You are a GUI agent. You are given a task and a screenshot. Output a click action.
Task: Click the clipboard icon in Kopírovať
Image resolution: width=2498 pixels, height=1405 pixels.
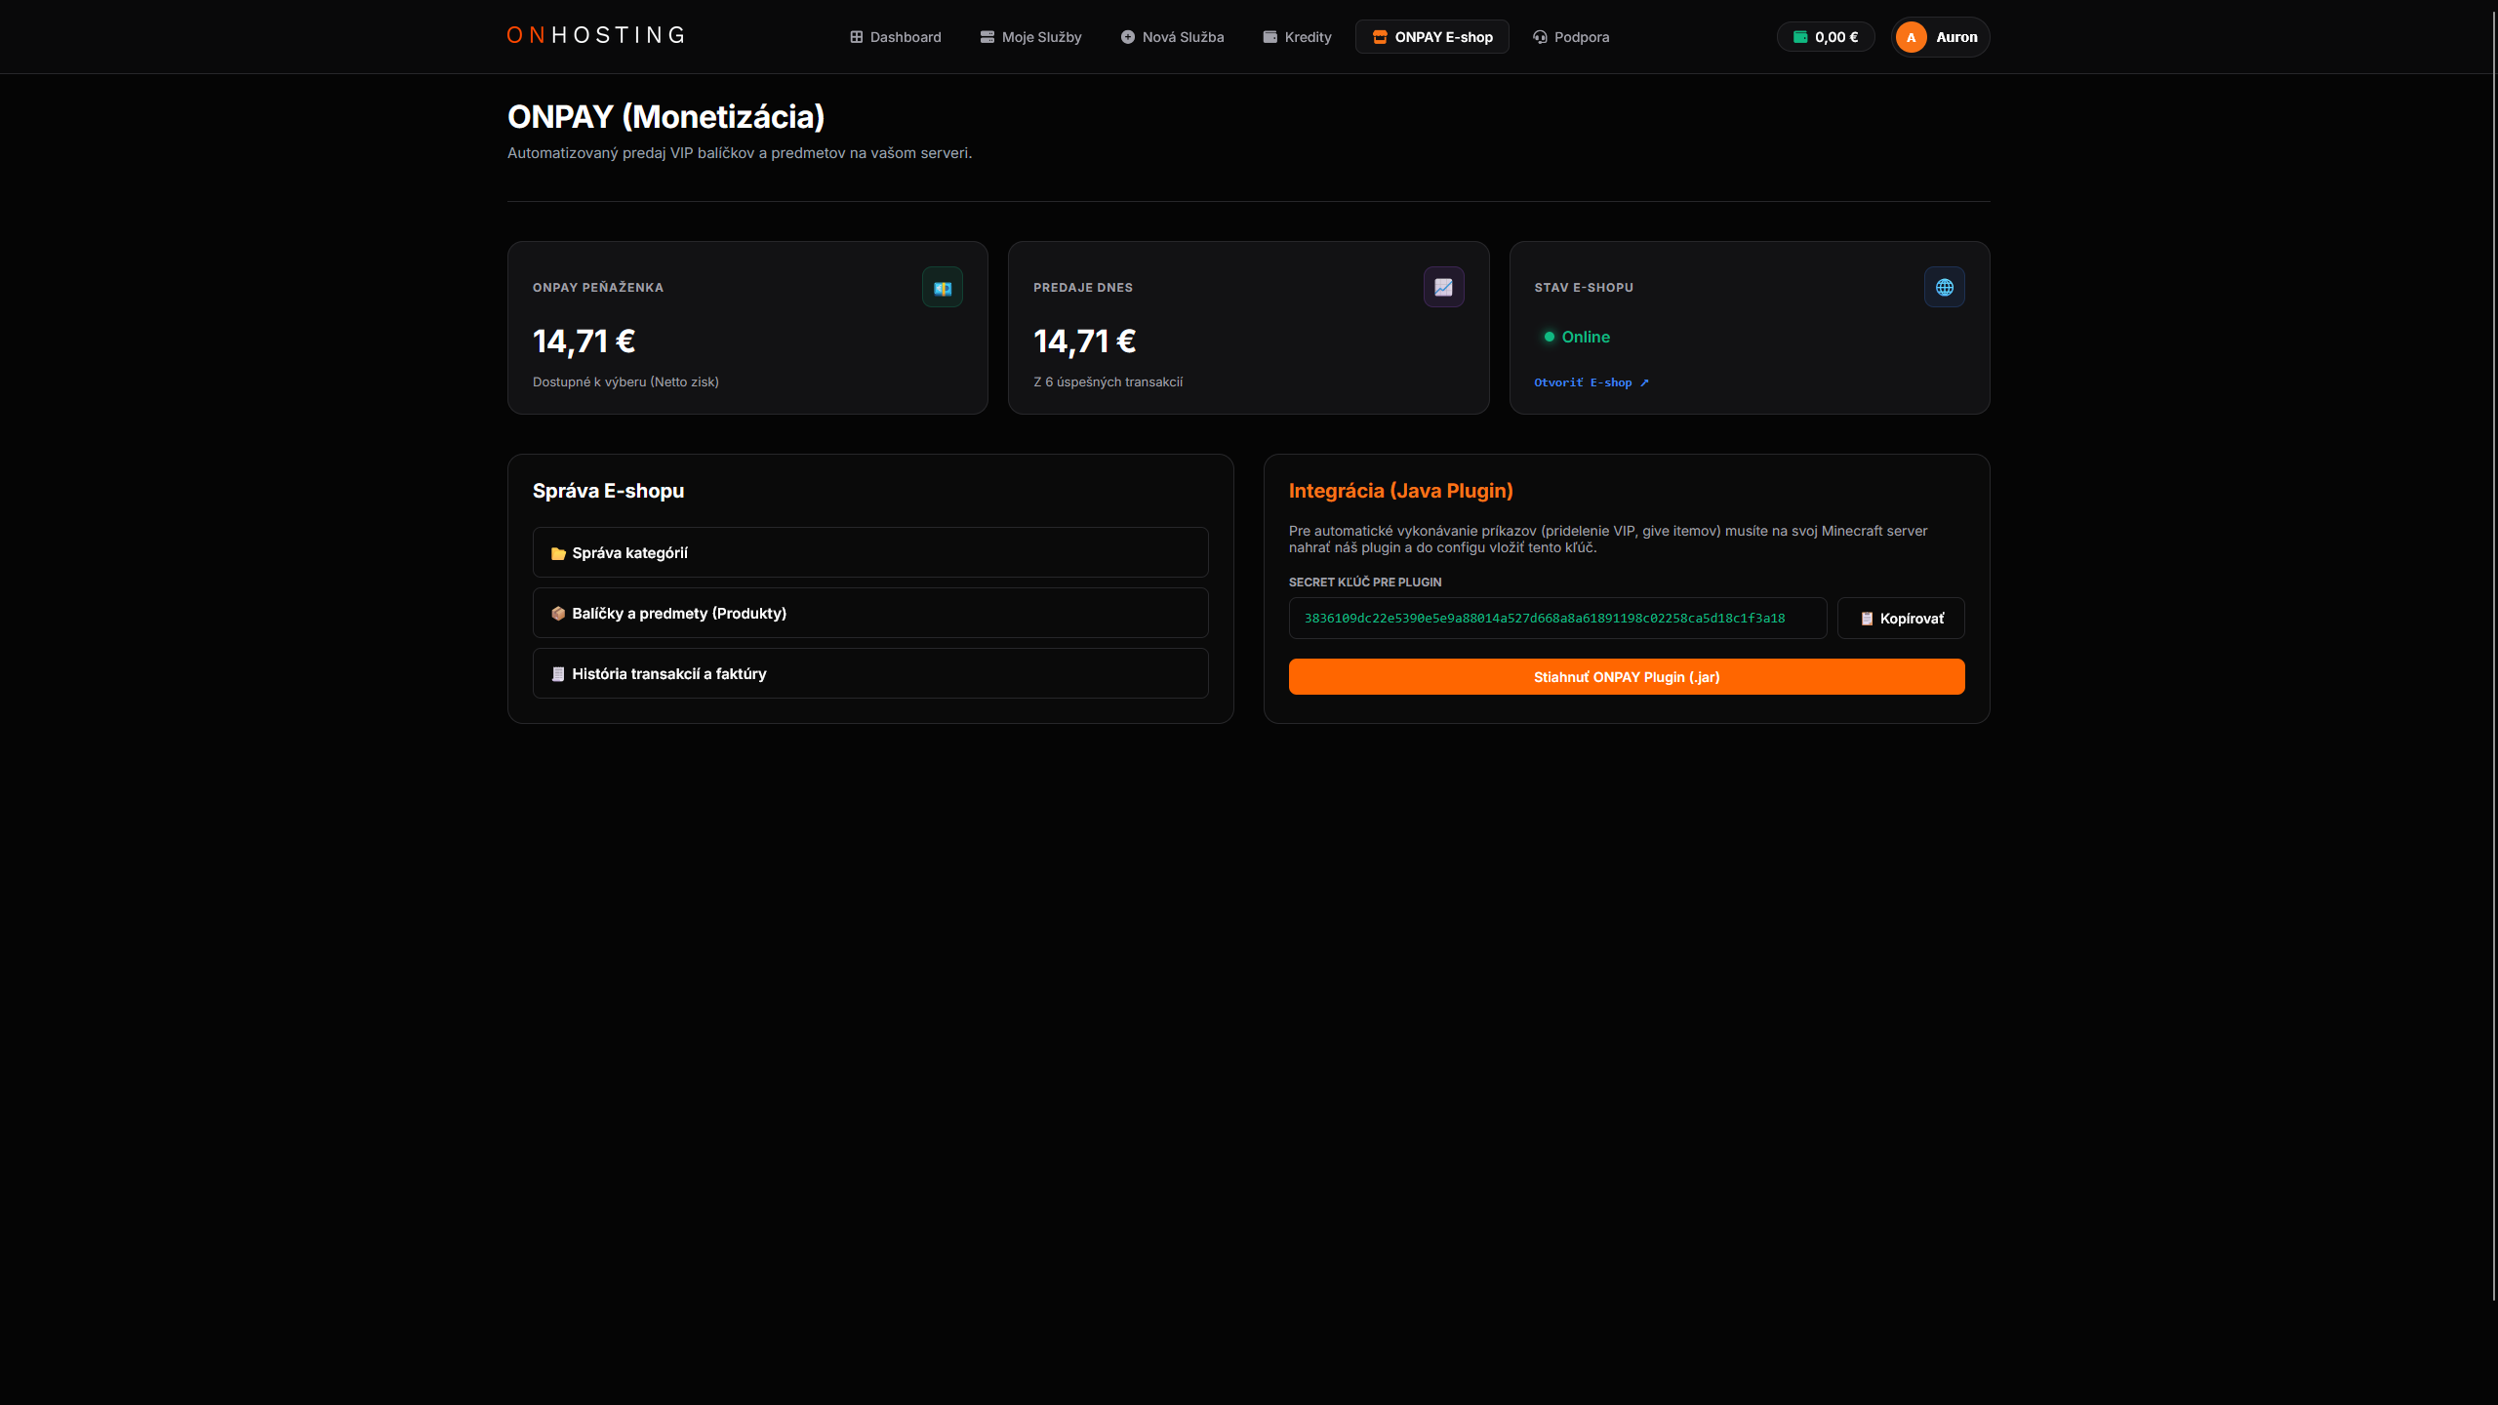[1867, 619]
